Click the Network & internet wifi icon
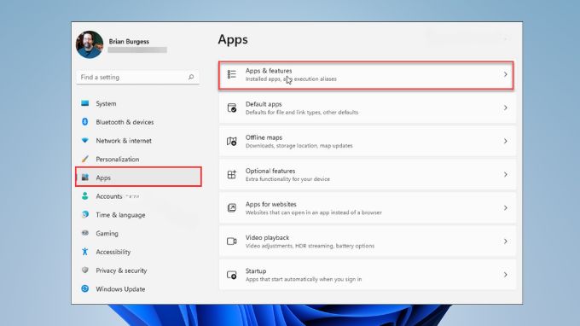 coord(84,140)
